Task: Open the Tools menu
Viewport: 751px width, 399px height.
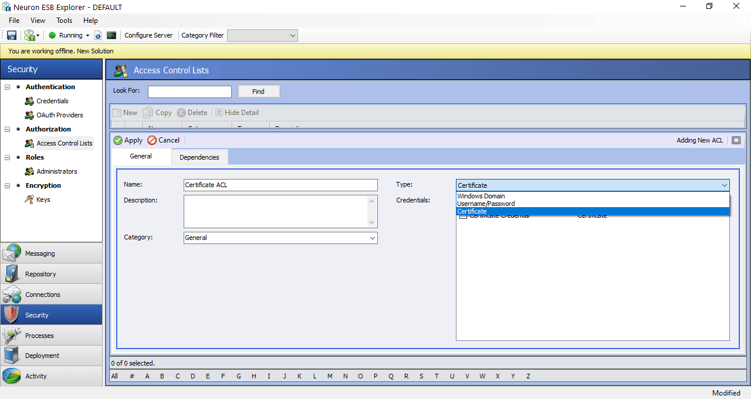Action: [x=65, y=21]
